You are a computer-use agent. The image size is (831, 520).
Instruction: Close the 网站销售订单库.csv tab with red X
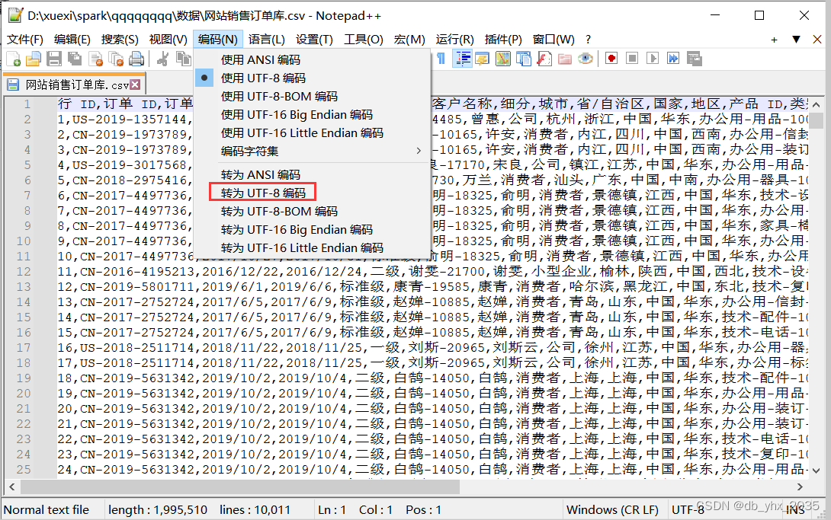pyautogui.click(x=135, y=85)
